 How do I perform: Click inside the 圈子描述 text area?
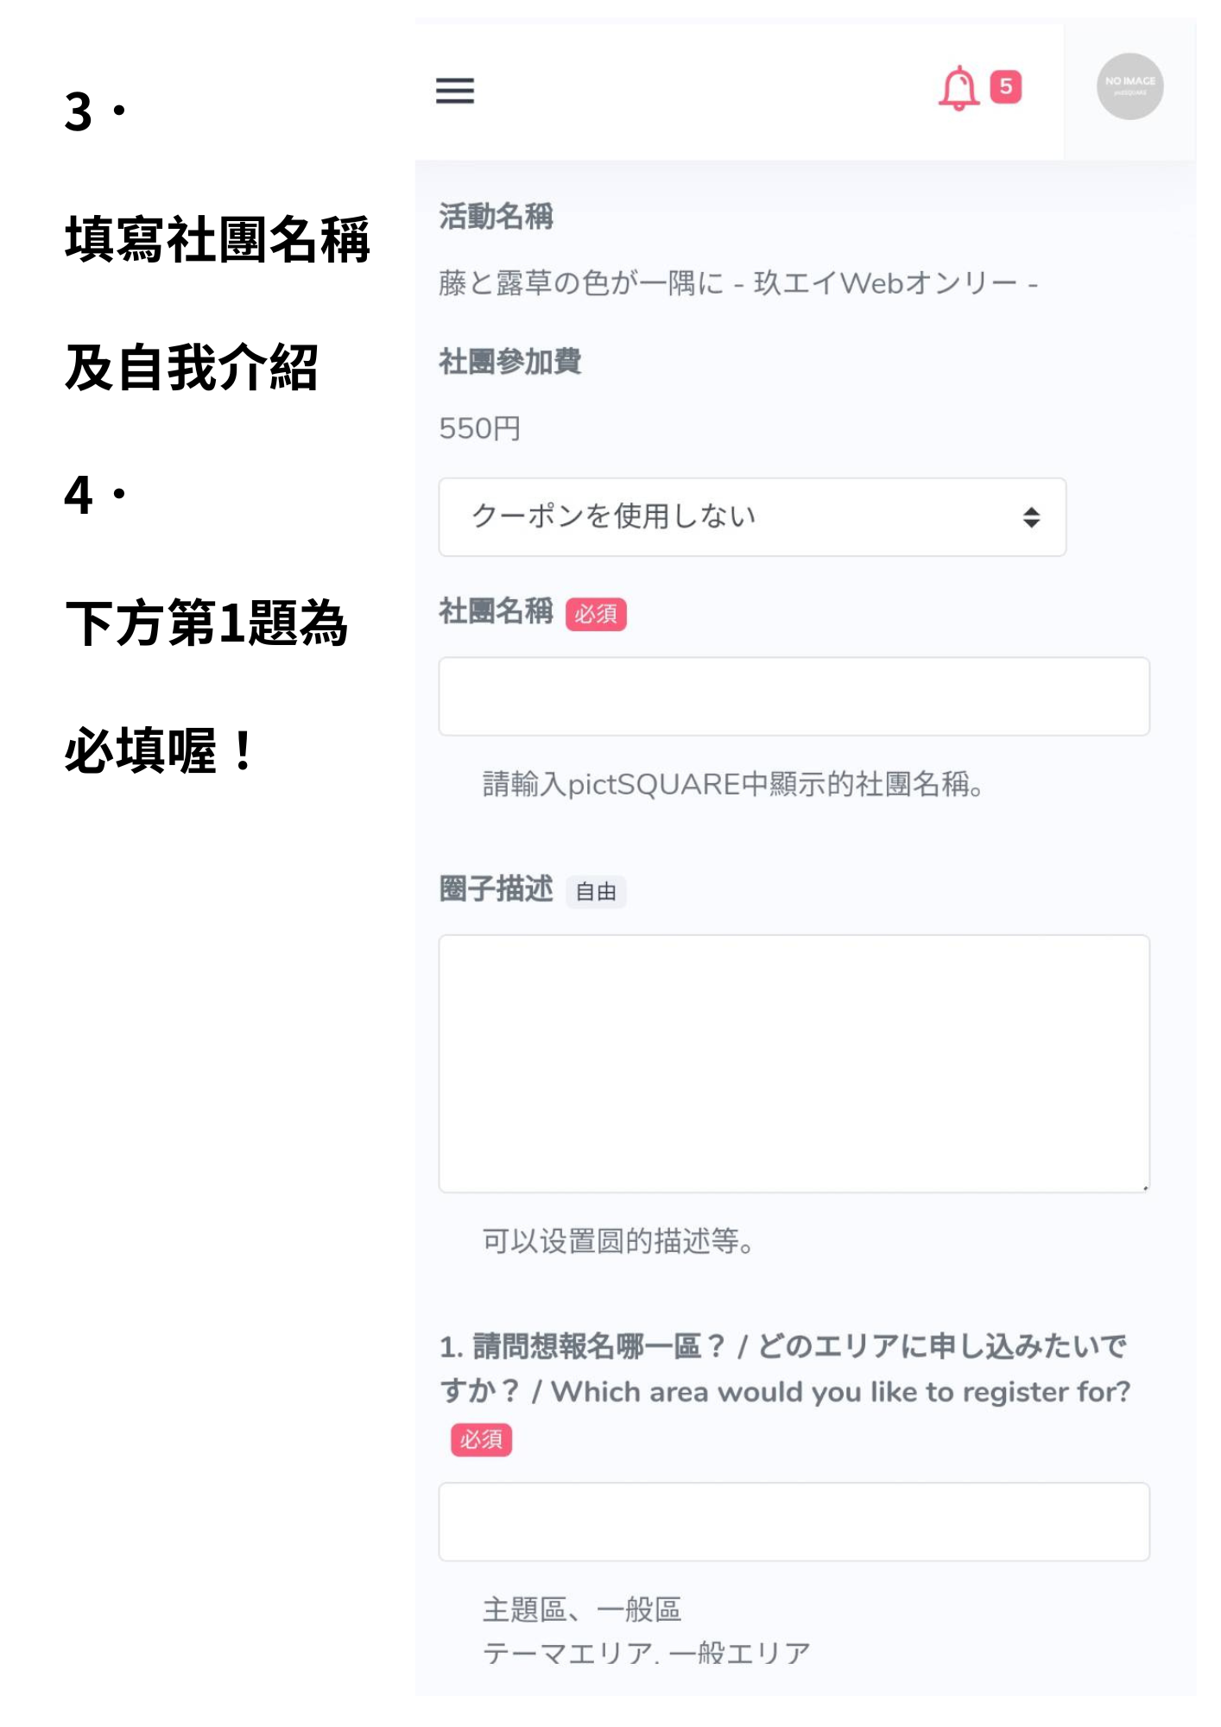tap(794, 1064)
